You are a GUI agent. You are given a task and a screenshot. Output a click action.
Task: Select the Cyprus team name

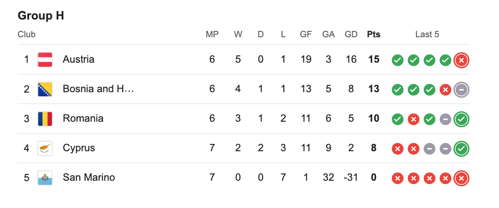point(79,148)
